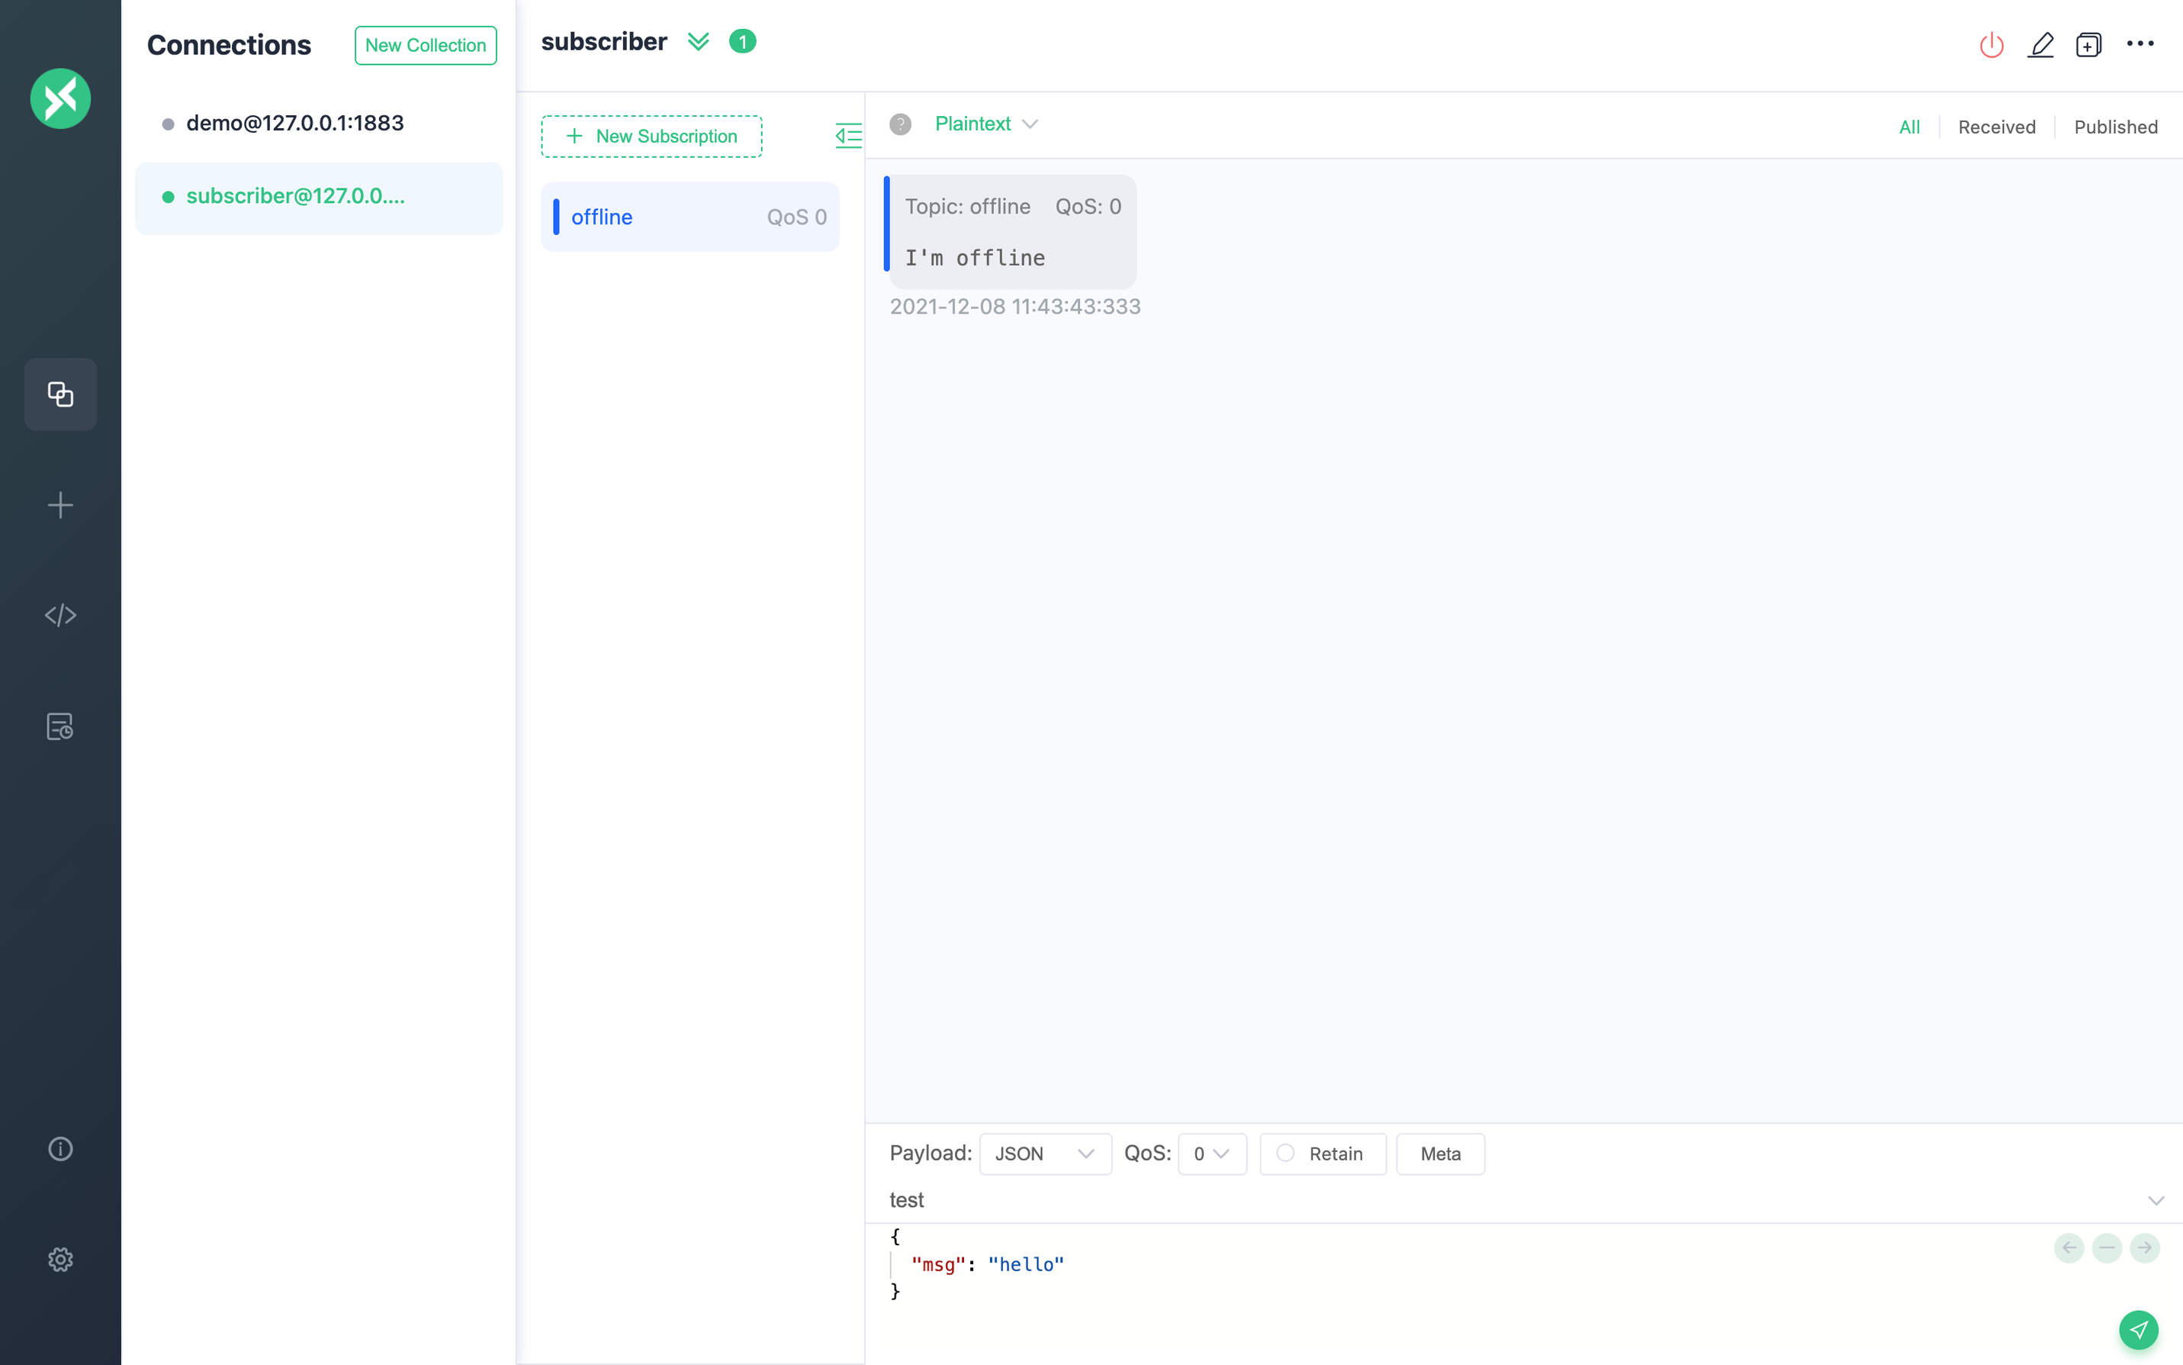Click the New Collection button
Viewport: 2183px width, 1365px height.
coord(425,45)
